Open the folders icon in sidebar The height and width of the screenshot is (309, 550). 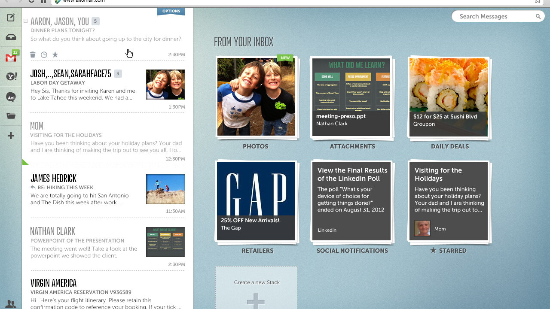pyautogui.click(x=11, y=116)
